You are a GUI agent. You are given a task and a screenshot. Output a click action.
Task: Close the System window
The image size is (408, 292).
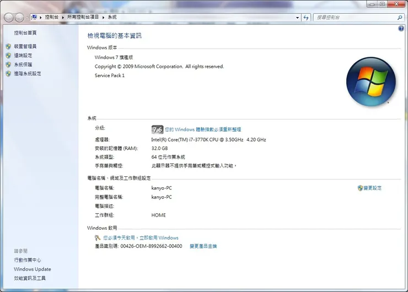tap(396, 4)
